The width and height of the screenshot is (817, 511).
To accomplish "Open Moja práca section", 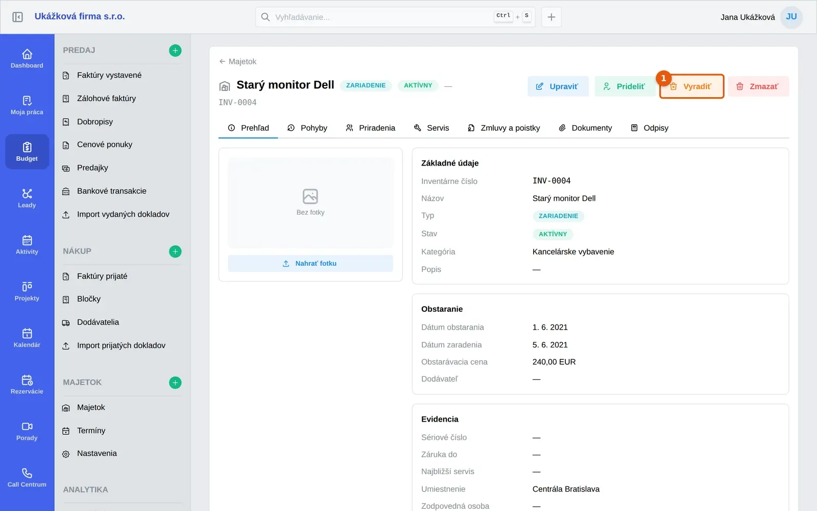I will [27, 105].
